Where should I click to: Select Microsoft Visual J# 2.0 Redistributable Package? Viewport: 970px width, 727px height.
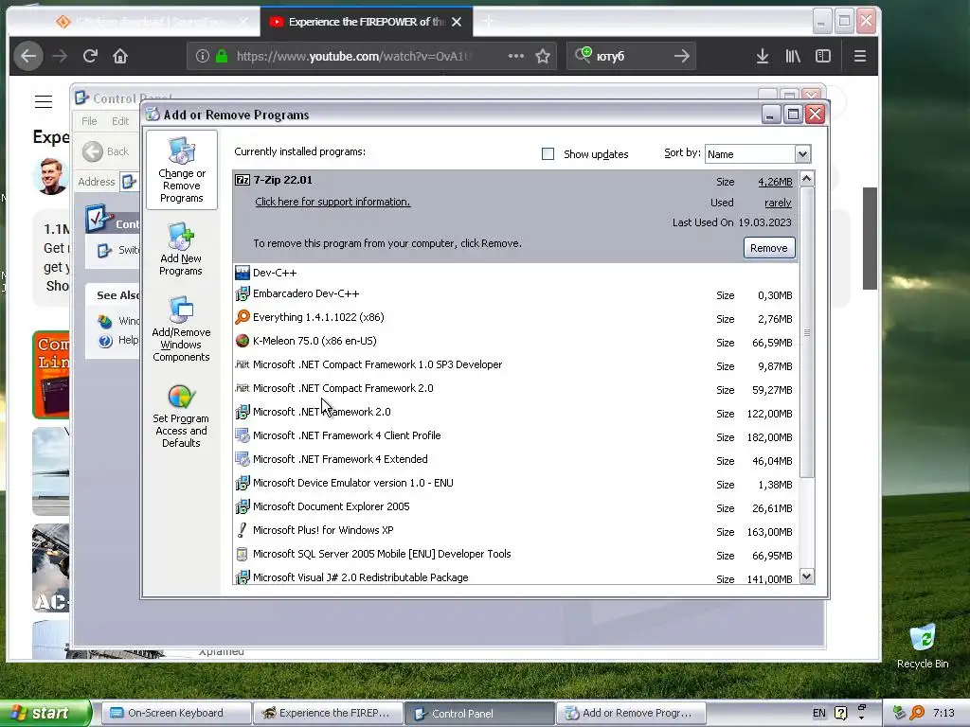pos(514,577)
